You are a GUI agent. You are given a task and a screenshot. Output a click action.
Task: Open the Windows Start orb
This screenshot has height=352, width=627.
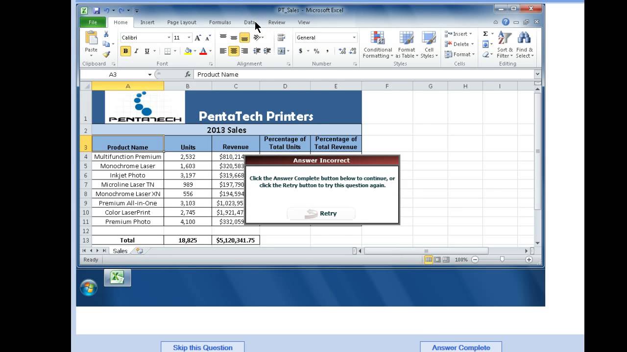(x=89, y=288)
